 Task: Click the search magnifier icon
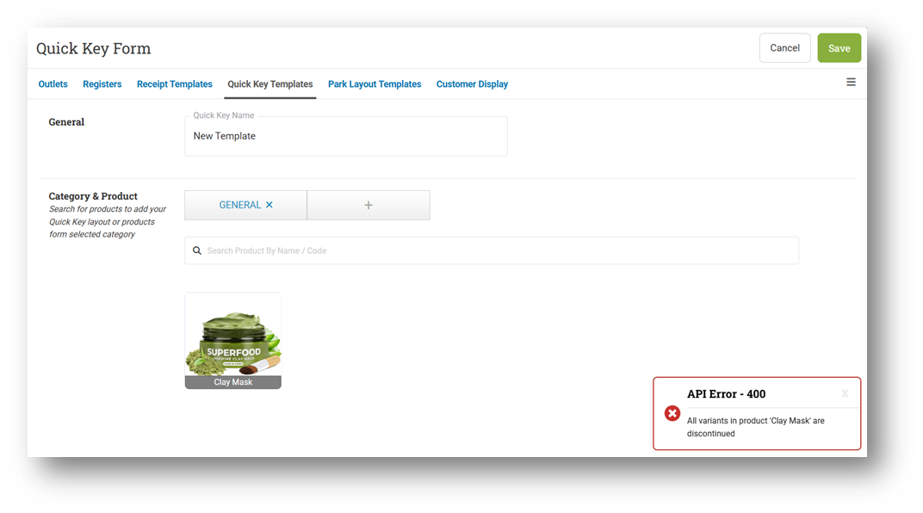pos(197,250)
